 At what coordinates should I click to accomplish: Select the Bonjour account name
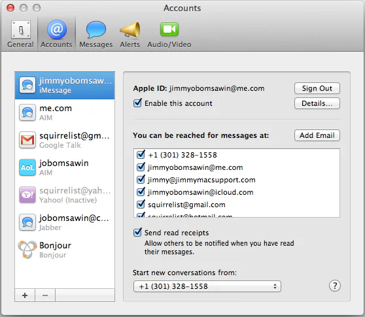point(55,245)
